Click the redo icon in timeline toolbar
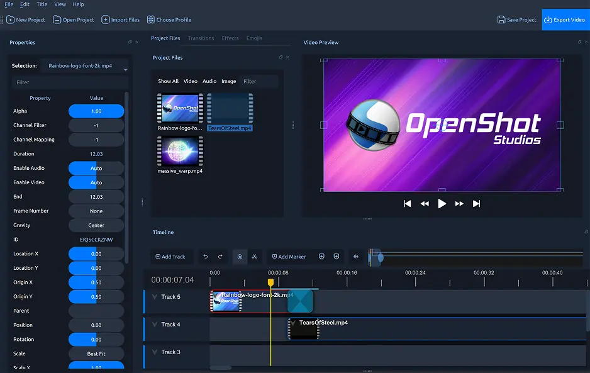This screenshot has height=373, width=590. pyautogui.click(x=220, y=257)
